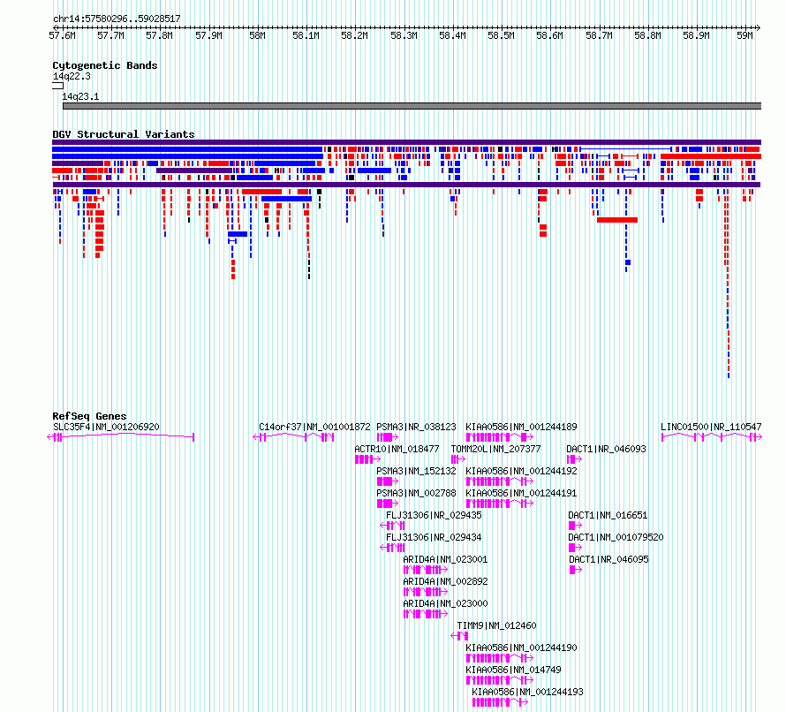Click the 58.2M scale tick label

click(354, 35)
